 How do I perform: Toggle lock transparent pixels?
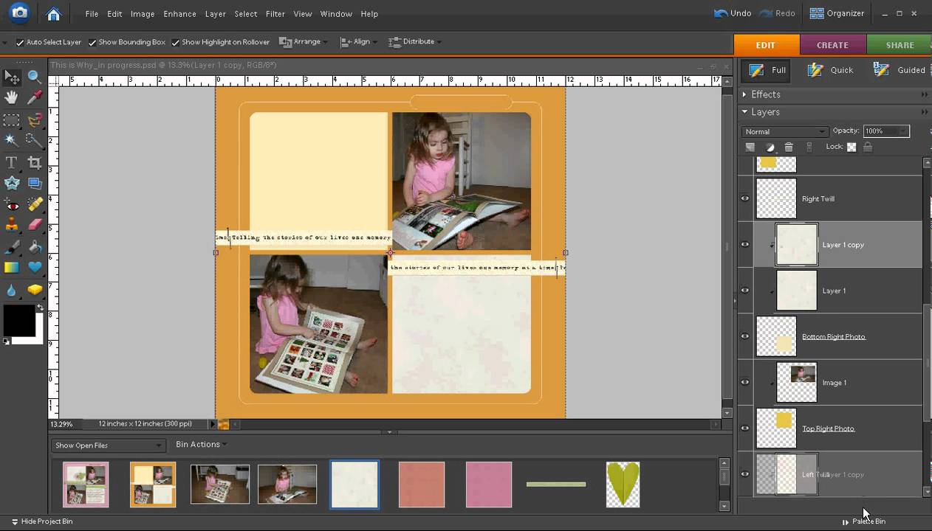(x=852, y=147)
